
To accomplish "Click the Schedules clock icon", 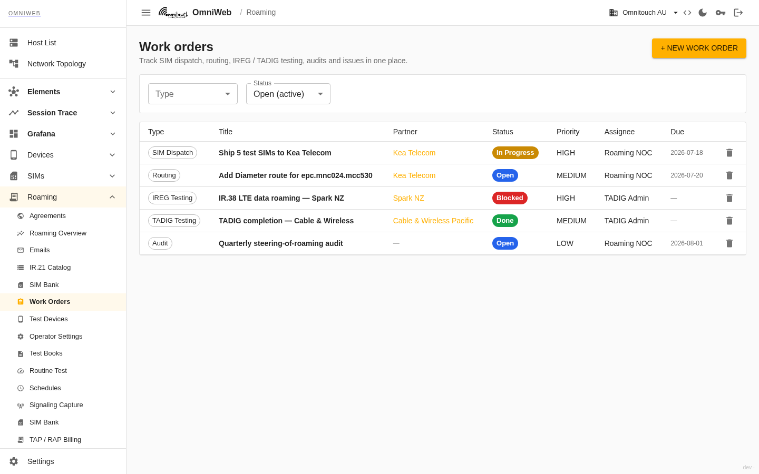I will click(x=21, y=388).
